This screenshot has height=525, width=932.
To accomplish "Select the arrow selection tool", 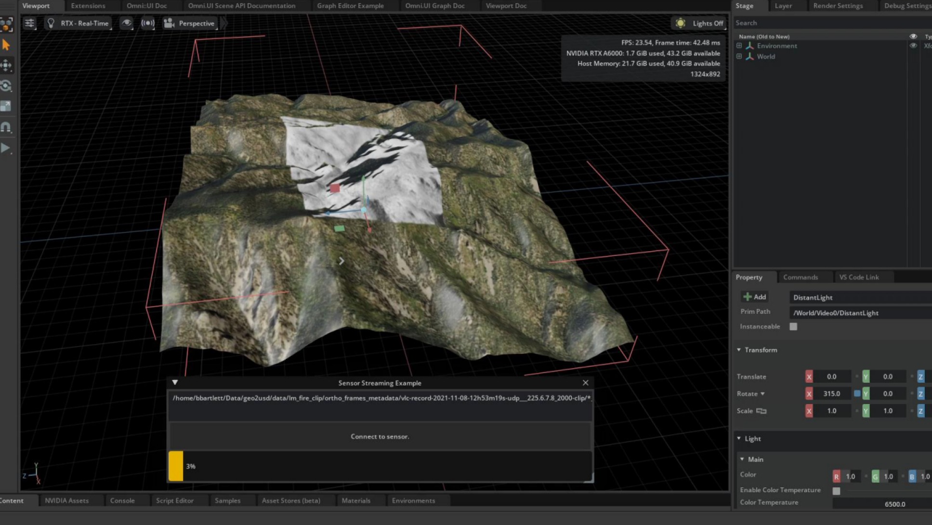I will tap(6, 45).
